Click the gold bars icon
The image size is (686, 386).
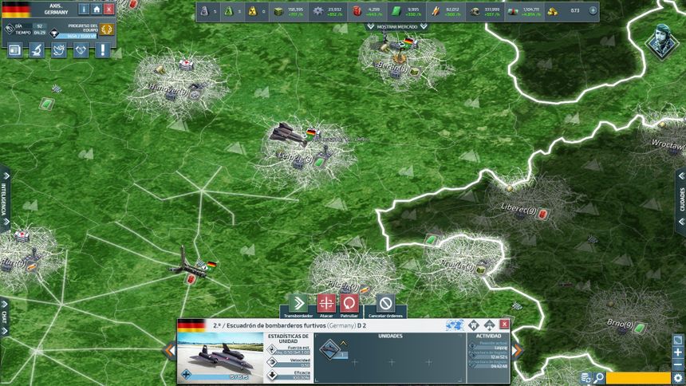[553, 11]
